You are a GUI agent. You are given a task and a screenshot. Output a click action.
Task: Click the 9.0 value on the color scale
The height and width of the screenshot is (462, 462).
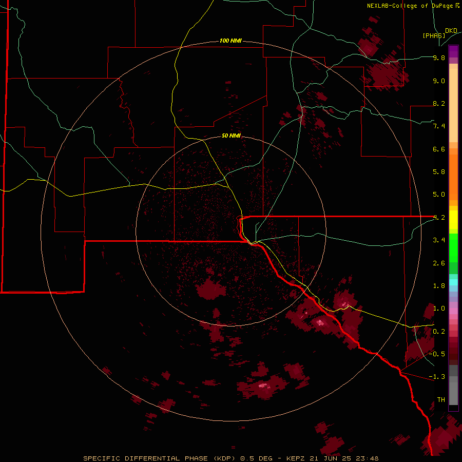(x=439, y=81)
